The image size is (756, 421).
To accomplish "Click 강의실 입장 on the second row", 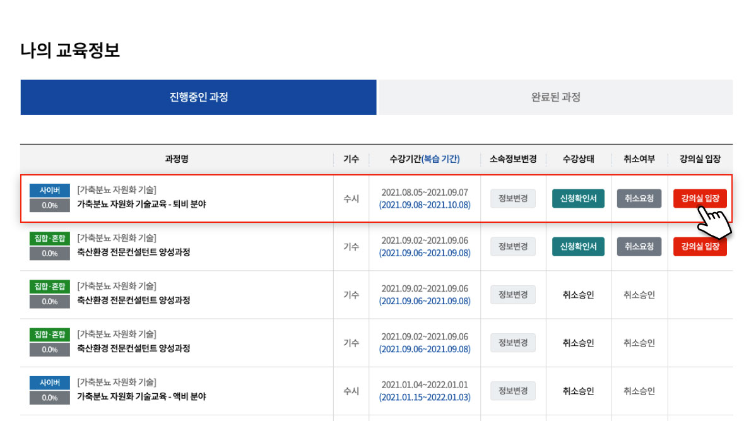I will 700,246.
